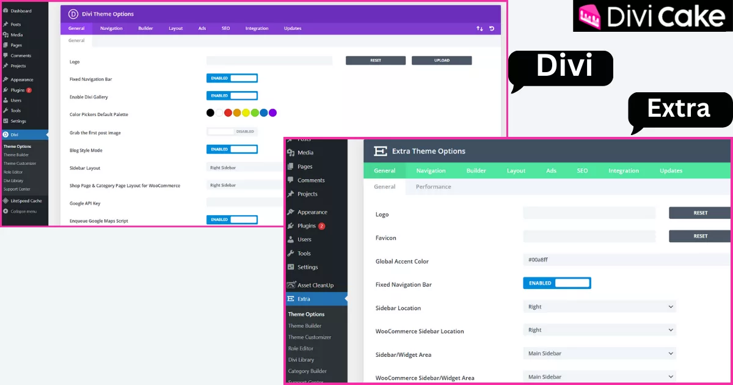This screenshot has height=385, width=733.
Task: Pick the black swatch in Default Palette
Action: [210, 112]
